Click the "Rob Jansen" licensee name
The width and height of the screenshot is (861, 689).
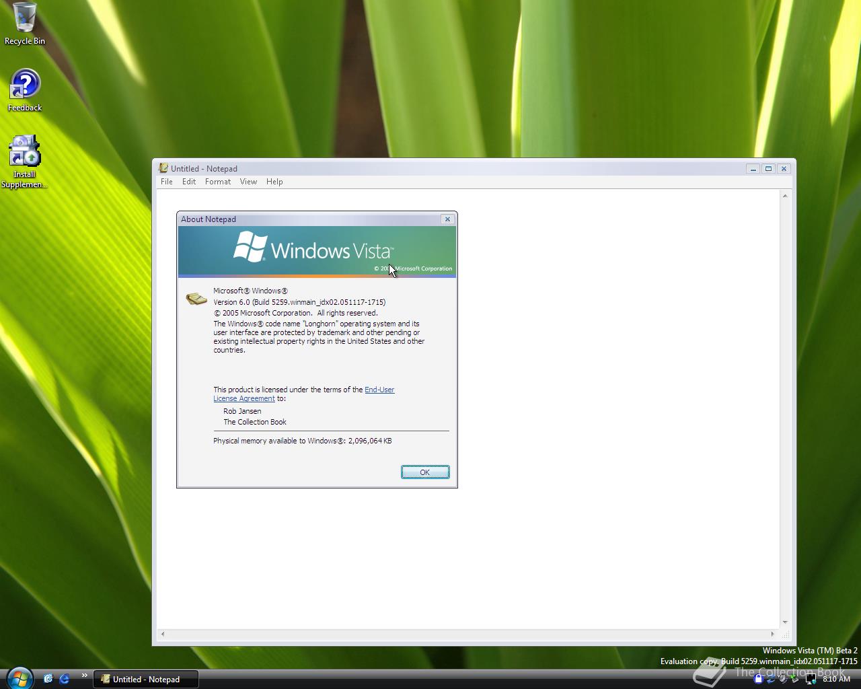(242, 411)
